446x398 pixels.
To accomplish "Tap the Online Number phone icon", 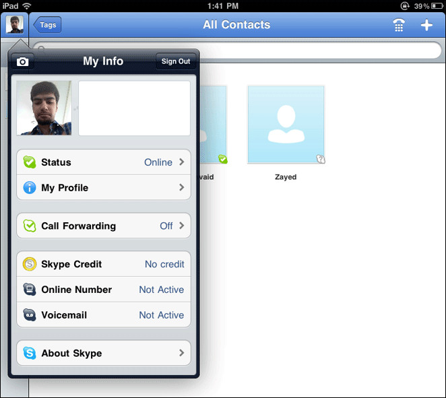I will pos(29,290).
